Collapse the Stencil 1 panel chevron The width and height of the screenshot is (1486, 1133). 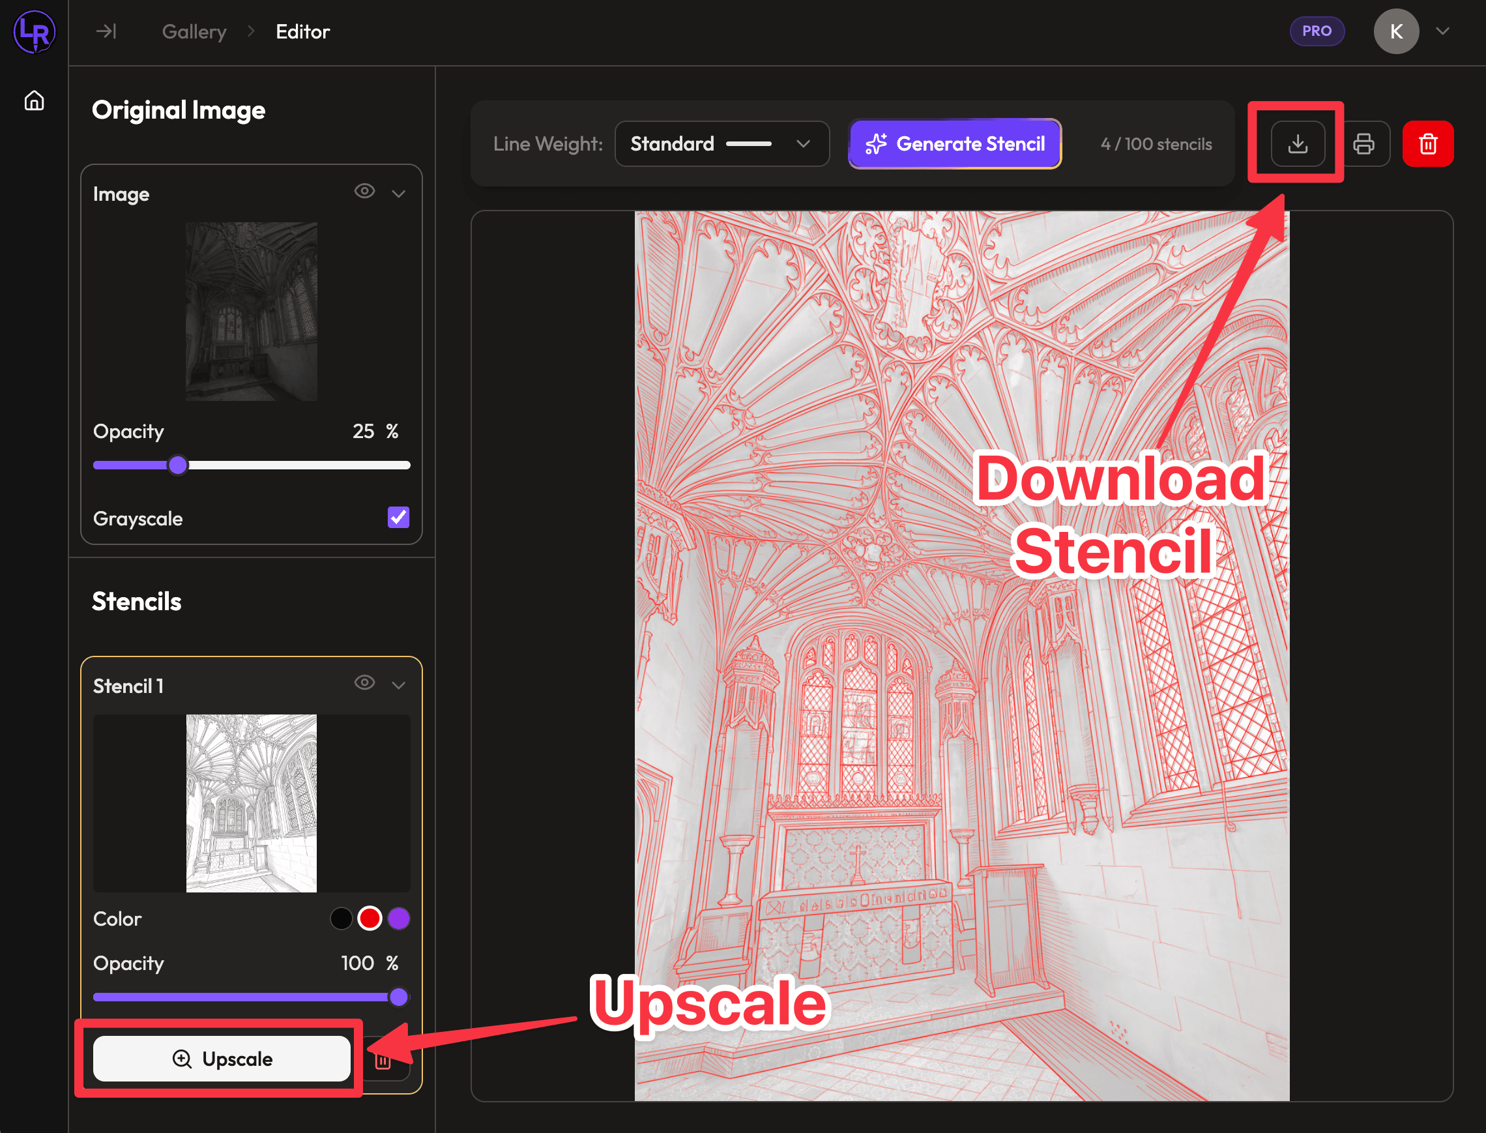pos(398,685)
